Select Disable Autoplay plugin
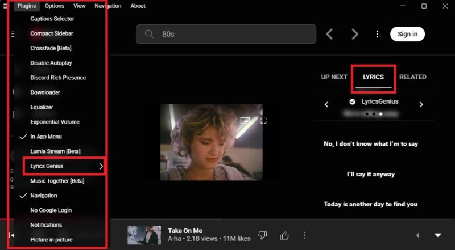The image size is (455, 250). point(51,63)
